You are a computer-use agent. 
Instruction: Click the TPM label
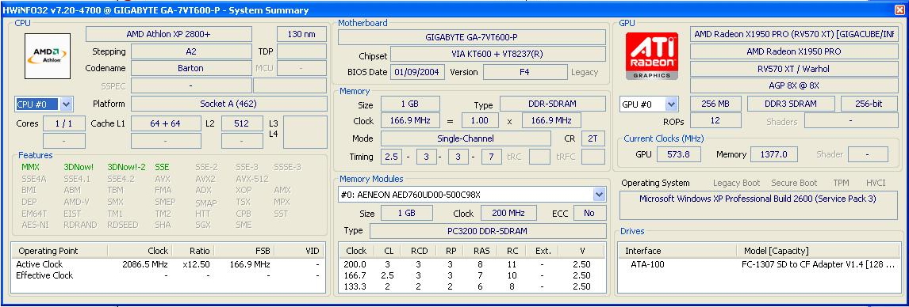click(841, 183)
